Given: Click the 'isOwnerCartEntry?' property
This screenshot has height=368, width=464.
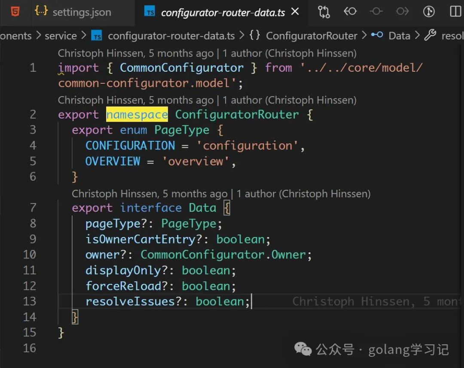Looking at the screenshot, I should [x=144, y=239].
